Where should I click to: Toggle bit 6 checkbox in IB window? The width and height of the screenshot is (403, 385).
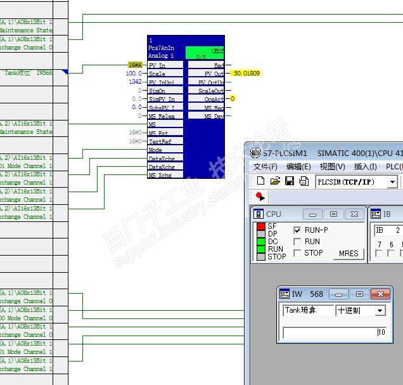pyautogui.click(x=391, y=253)
